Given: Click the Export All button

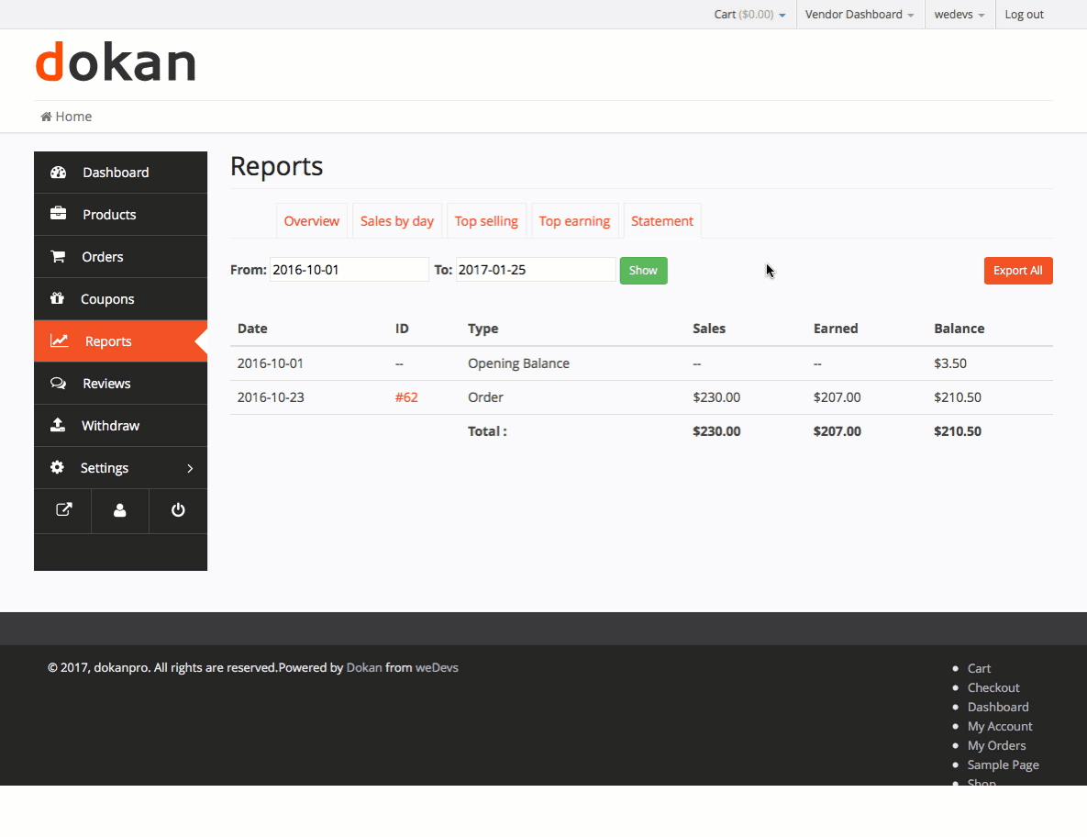Looking at the screenshot, I should (x=1017, y=271).
